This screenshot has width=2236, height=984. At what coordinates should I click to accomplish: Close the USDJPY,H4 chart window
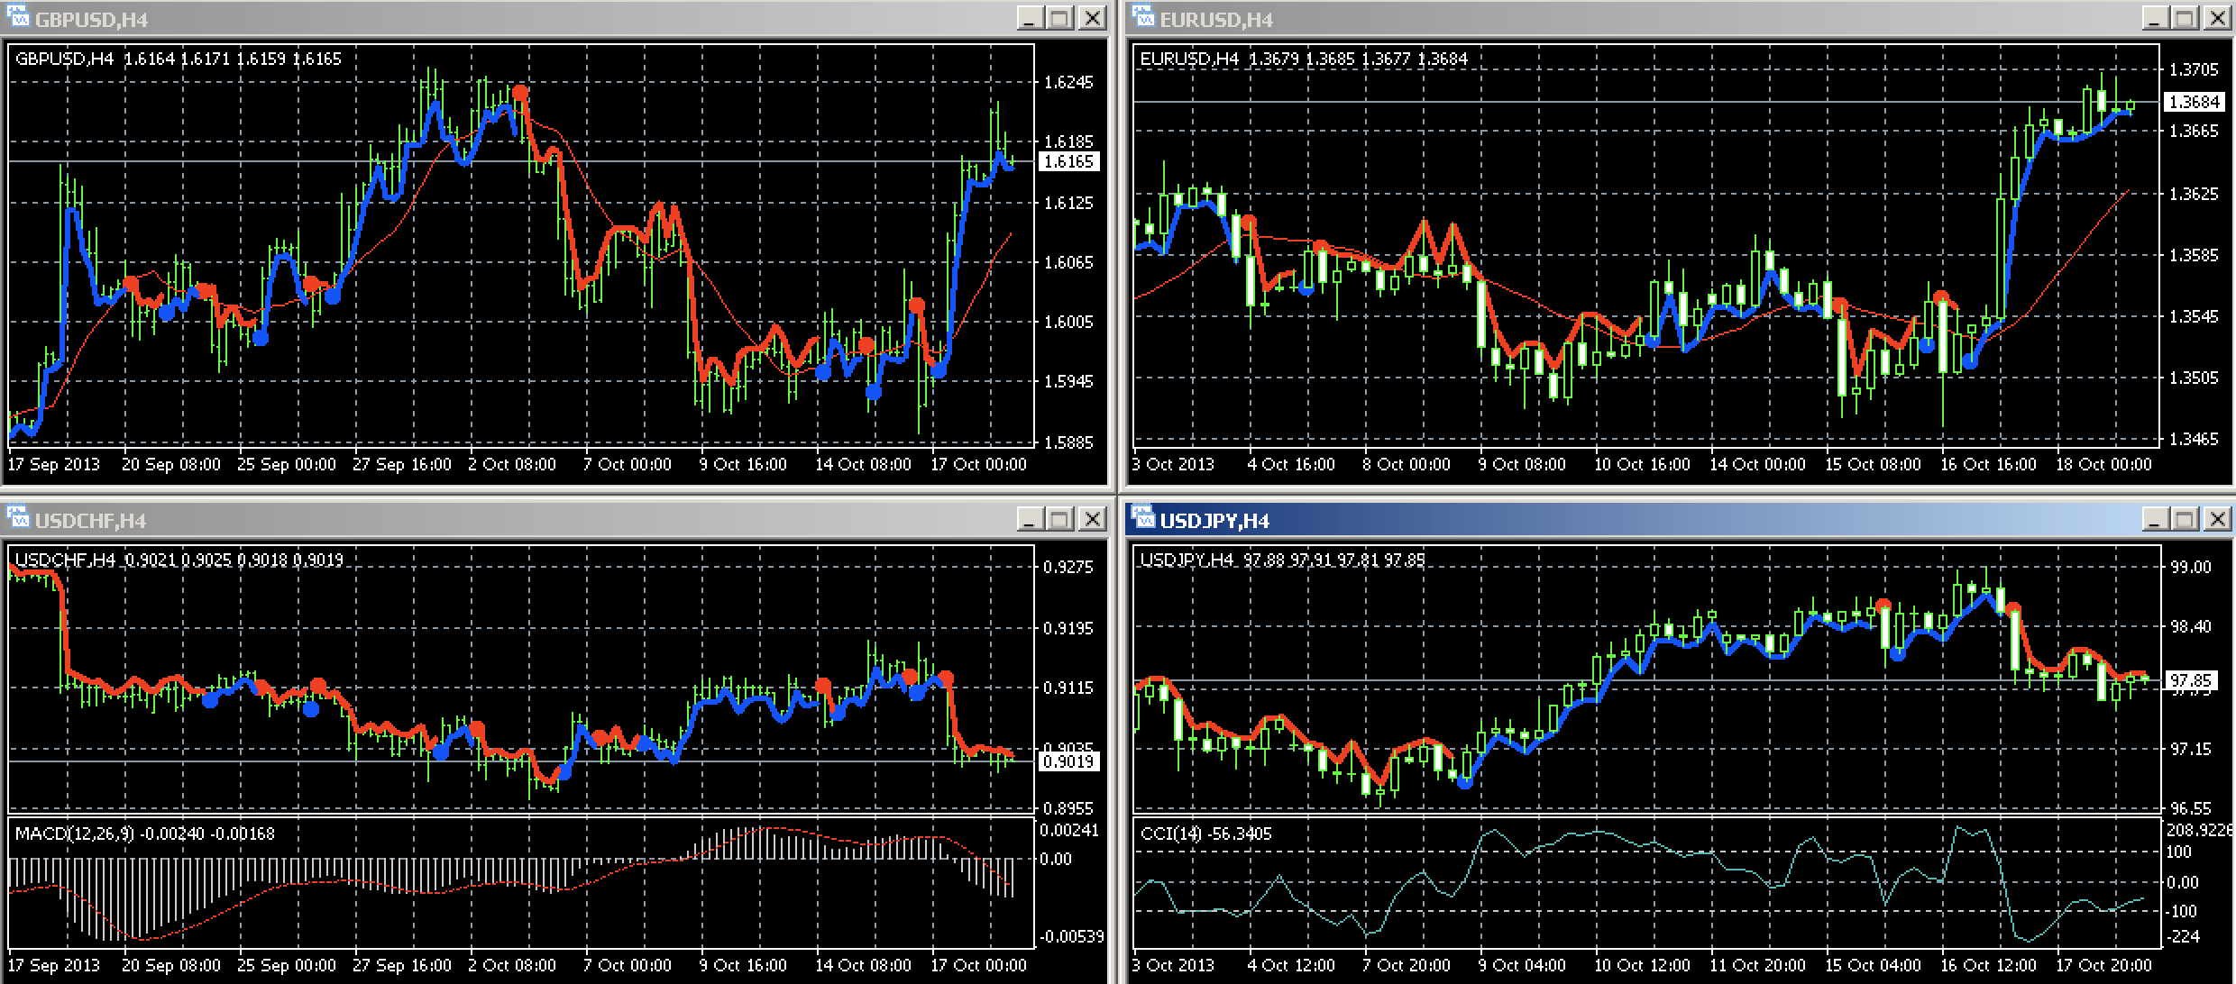2217,519
